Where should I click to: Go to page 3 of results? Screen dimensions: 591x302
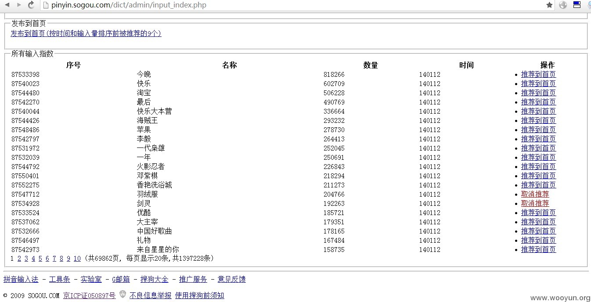pos(26,259)
